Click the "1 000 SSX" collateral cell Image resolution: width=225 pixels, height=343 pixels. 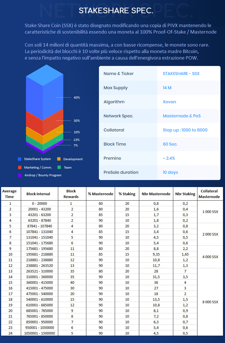[210, 212]
